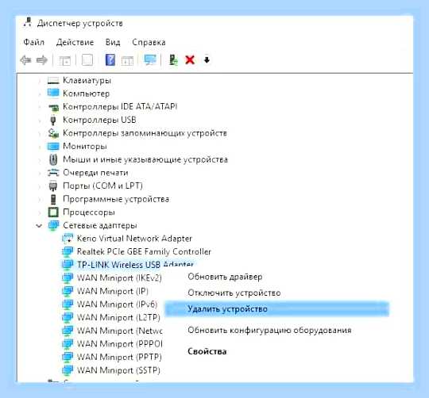Click the Back arrow toolbar icon
This screenshot has height=398, width=429.
tap(25, 59)
